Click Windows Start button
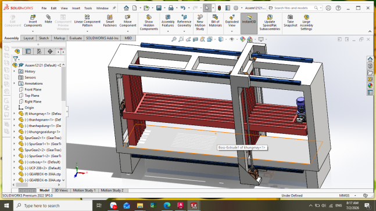376x211 pixels. (x=6, y=206)
